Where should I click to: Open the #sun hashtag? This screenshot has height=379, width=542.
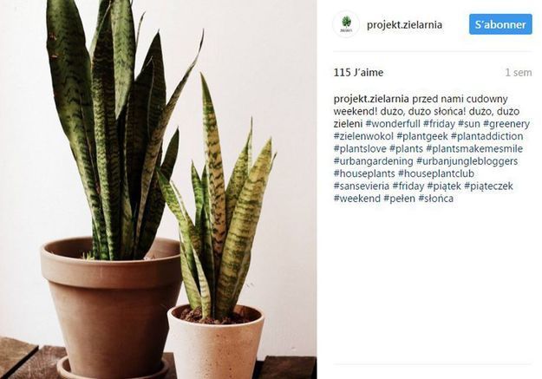[x=469, y=124]
